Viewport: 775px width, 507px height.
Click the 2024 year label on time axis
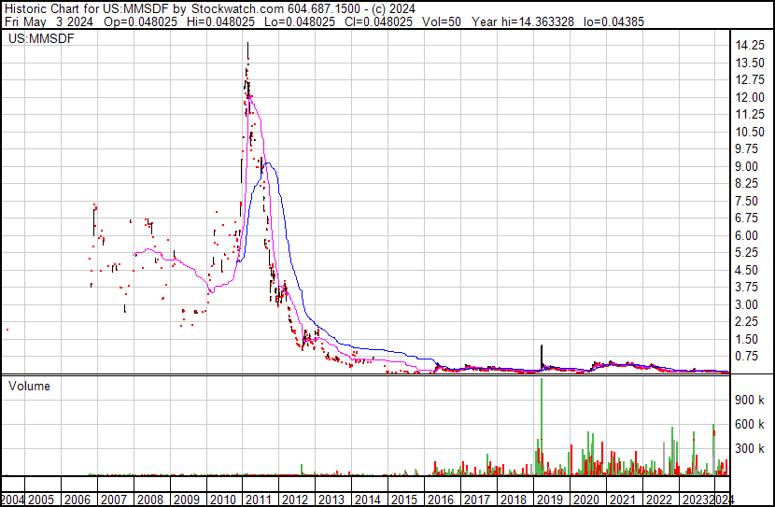722,500
